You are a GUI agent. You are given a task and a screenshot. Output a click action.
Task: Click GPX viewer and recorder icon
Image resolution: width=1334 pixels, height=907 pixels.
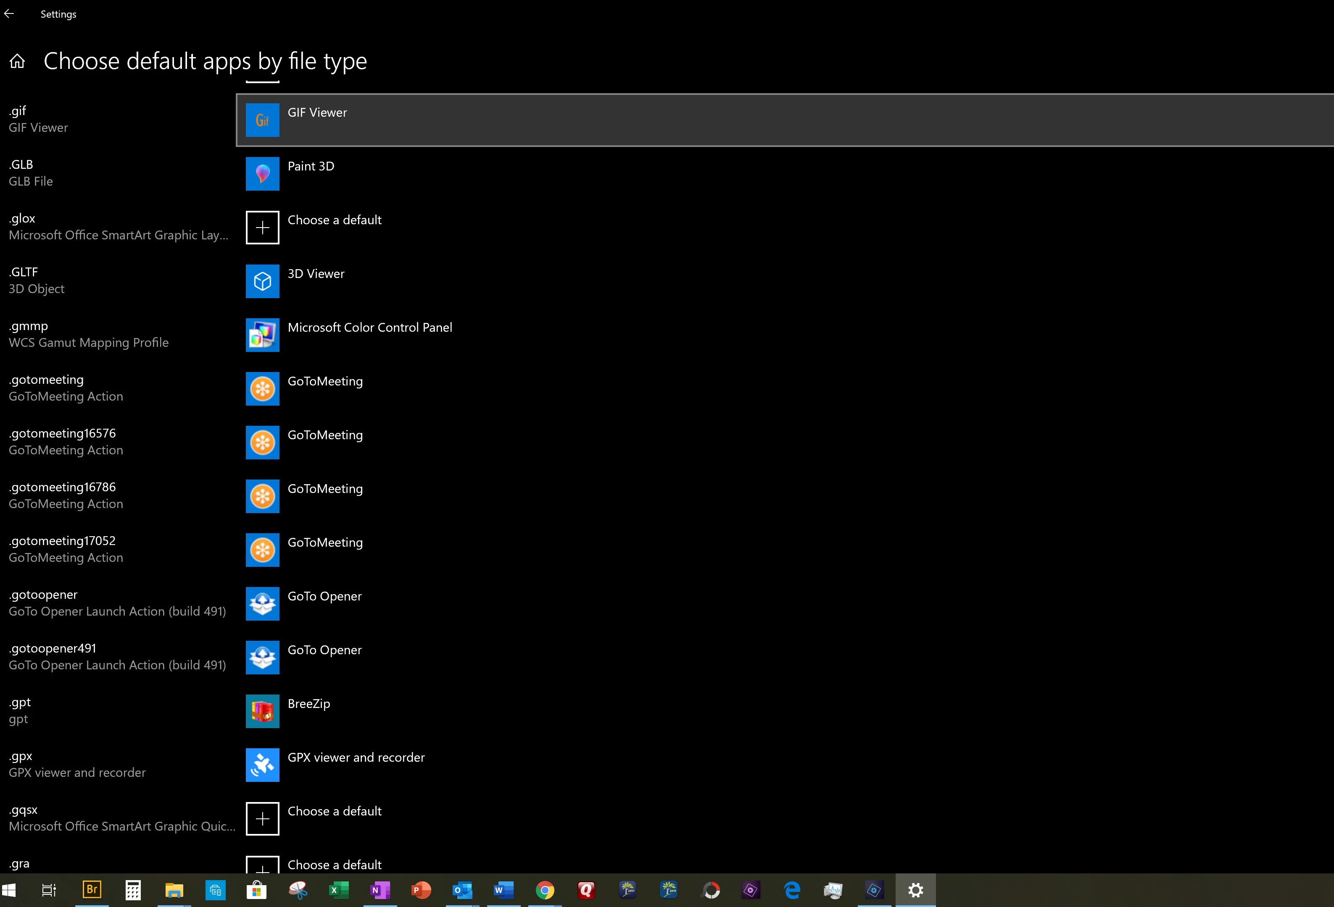(x=262, y=765)
